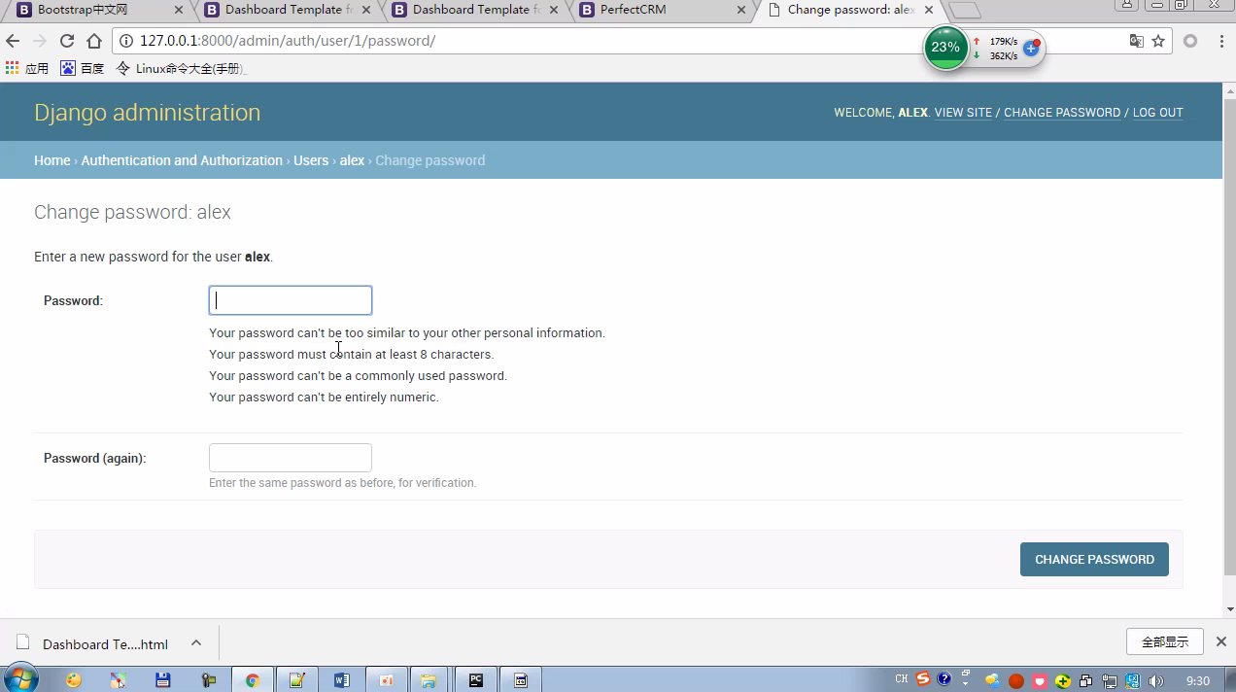Open the 百度 bookmark in the bookmarks bar

point(83,68)
